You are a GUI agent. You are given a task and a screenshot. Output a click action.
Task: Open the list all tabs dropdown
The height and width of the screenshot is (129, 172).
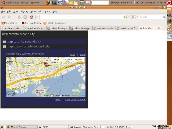(164, 28)
